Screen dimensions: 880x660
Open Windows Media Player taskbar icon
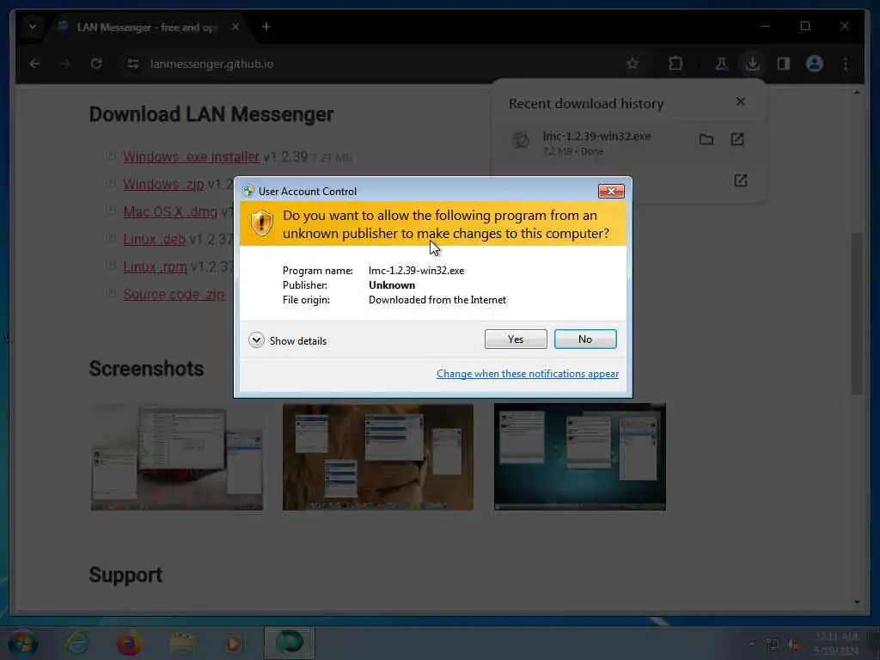(x=234, y=643)
